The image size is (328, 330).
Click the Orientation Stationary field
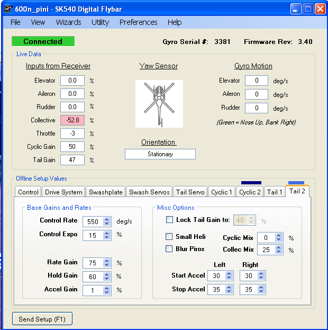(160, 154)
